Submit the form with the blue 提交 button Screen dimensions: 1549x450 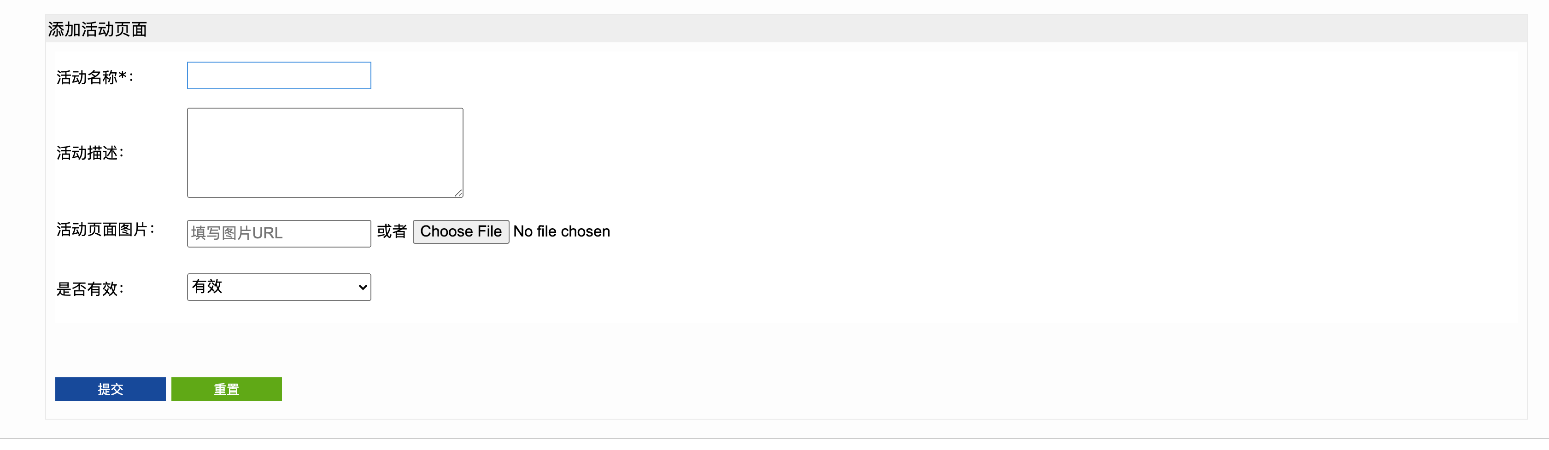[110, 389]
